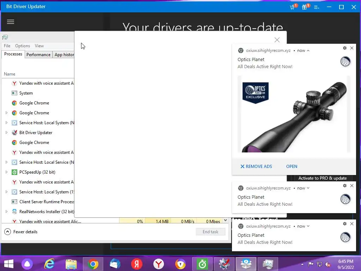Open settings gear of the middle notification

coord(345,186)
